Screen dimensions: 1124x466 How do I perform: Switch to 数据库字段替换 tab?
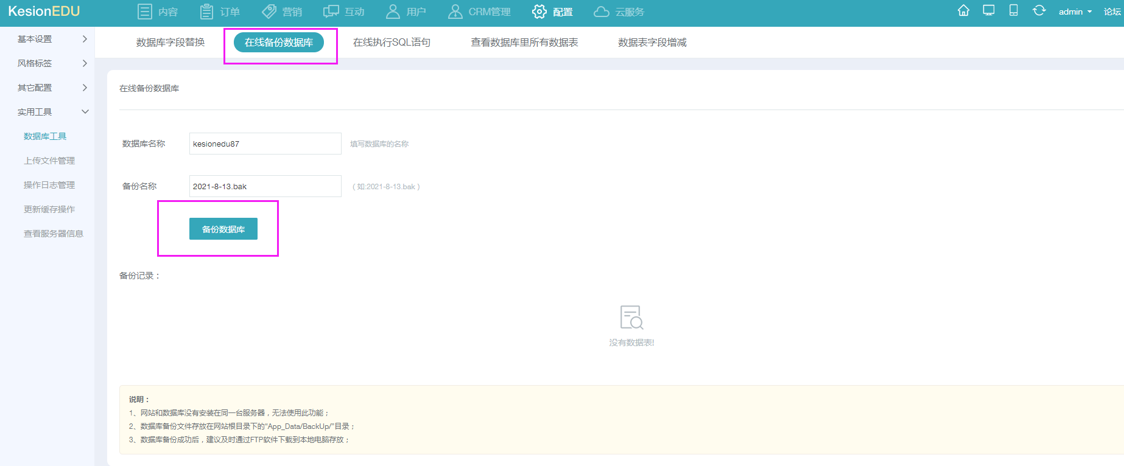pyautogui.click(x=170, y=43)
